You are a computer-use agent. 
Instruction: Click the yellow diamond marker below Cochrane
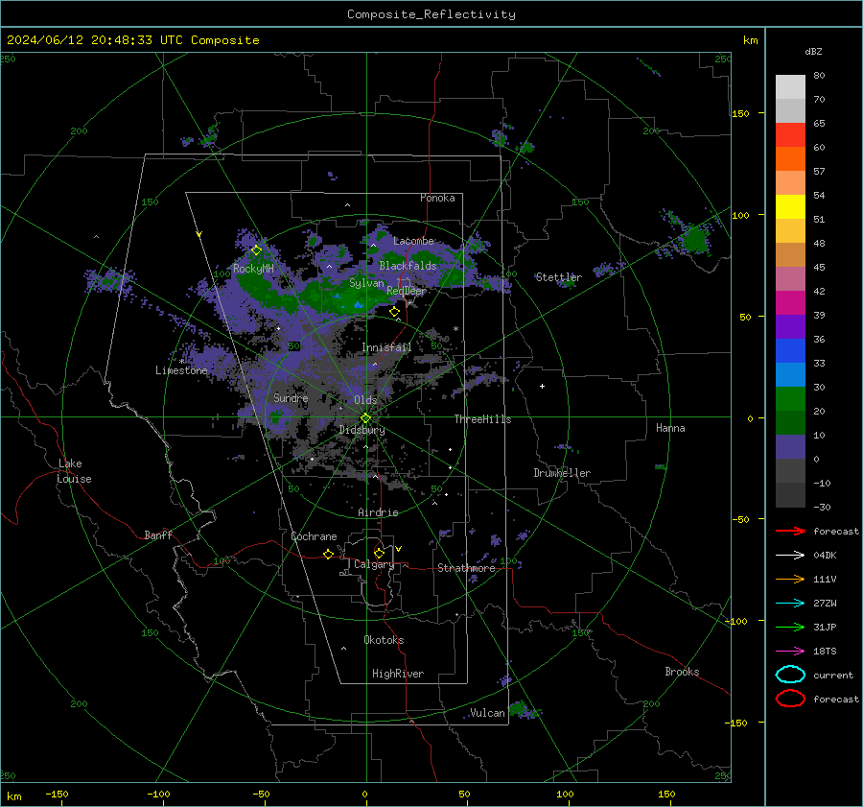(x=329, y=554)
